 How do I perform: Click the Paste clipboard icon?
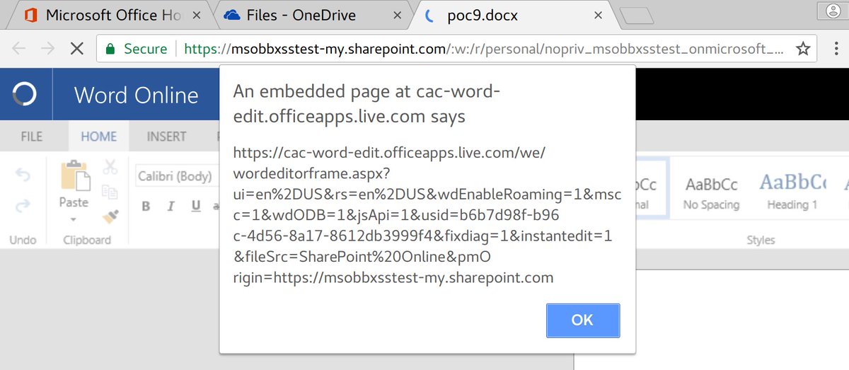point(74,175)
